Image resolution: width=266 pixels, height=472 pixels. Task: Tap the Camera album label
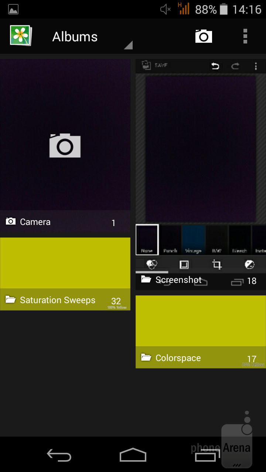[x=35, y=222]
